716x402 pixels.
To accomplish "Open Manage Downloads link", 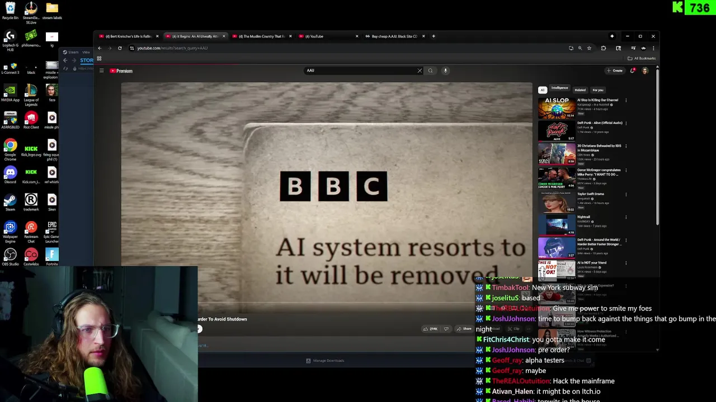I will pos(325,361).
